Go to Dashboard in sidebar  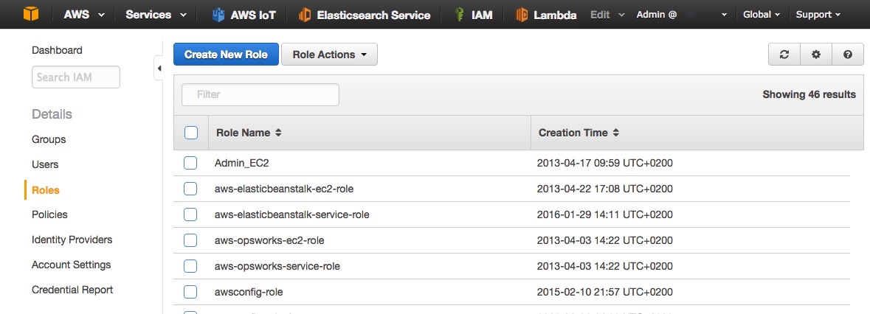coord(57,50)
